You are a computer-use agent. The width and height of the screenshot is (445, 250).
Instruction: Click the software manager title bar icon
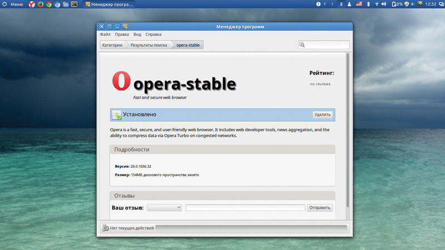(x=125, y=26)
